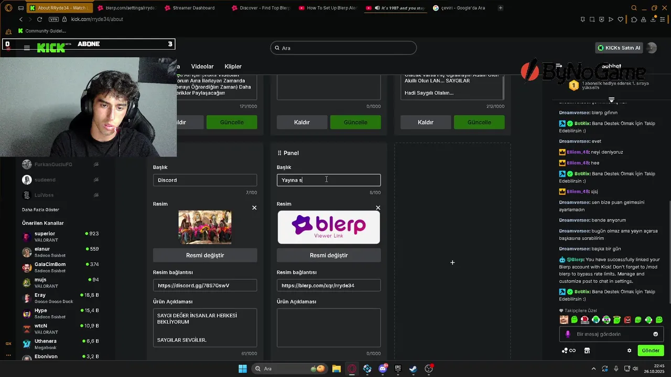Click empty Ürün Açıklaması textarea in Blerp panel
This screenshot has height=377, width=671.
pos(329,328)
